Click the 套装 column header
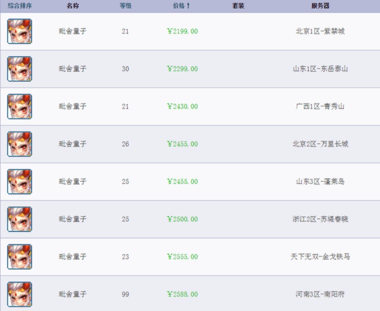Screen dimensions: 380x311 click(x=238, y=6)
